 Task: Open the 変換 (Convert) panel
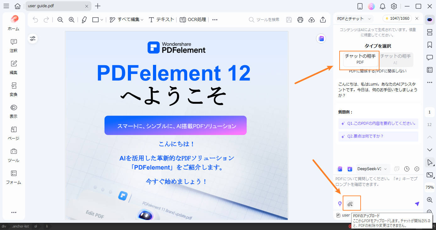click(x=14, y=90)
